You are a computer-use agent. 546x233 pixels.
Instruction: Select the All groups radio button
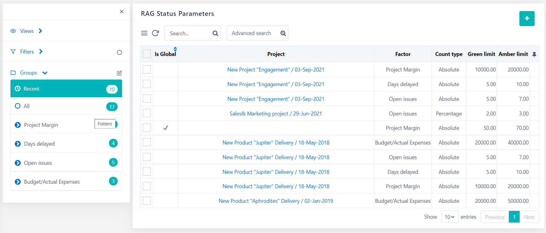click(x=18, y=106)
